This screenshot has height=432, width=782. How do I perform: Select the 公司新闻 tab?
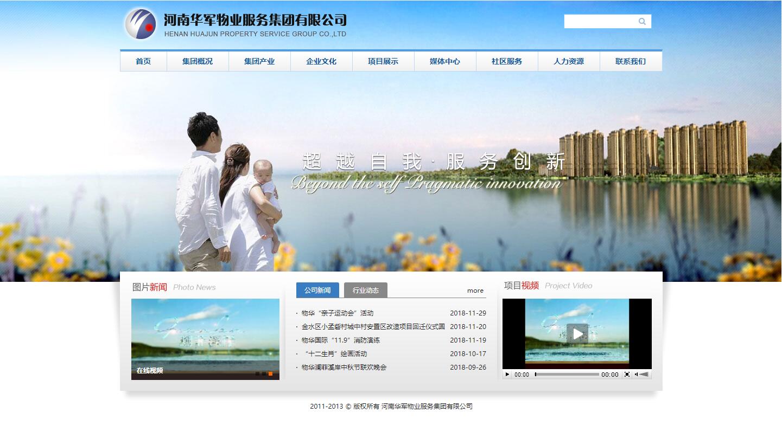point(317,291)
